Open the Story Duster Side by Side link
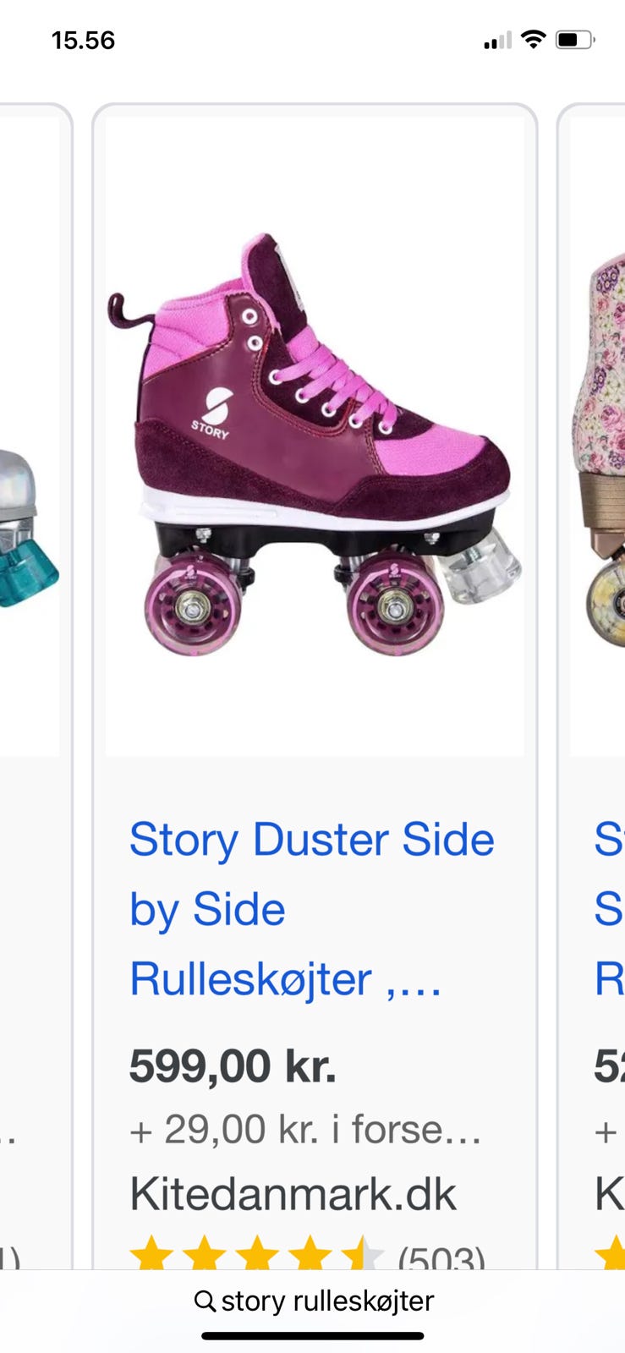625x1353 pixels. point(312,909)
